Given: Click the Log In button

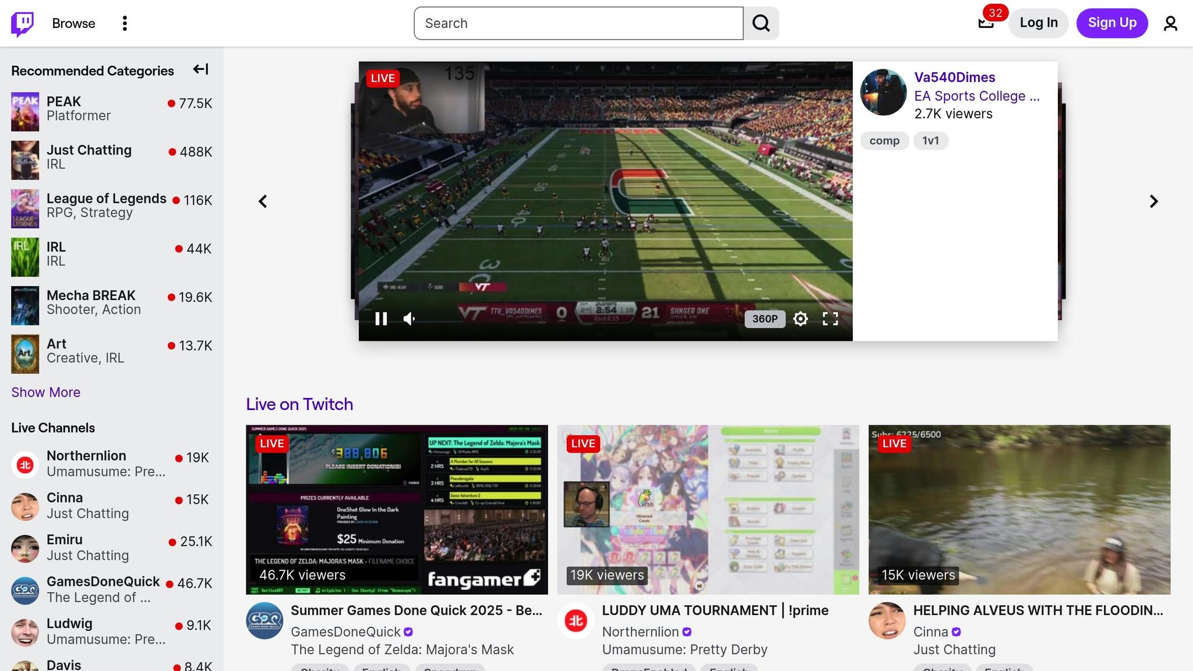Looking at the screenshot, I should point(1039,23).
